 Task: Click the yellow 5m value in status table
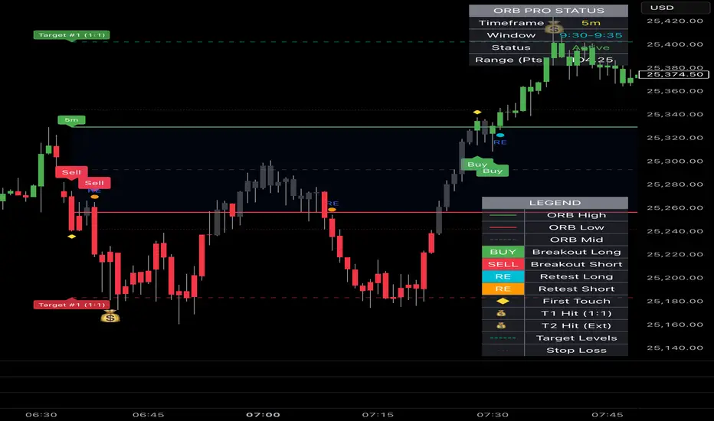pyautogui.click(x=591, y=23)
